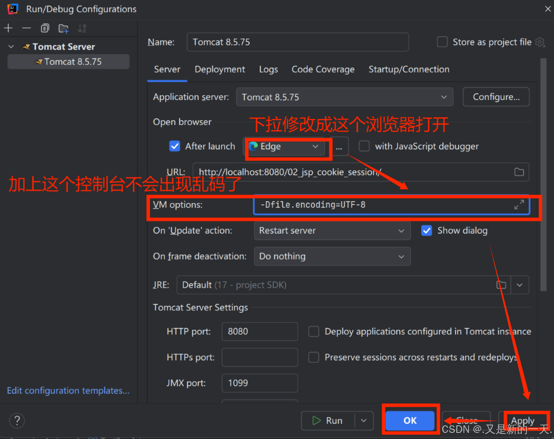Collapse Tomcat Server tree node
The image size is (554, 439).
click(11, 47)
